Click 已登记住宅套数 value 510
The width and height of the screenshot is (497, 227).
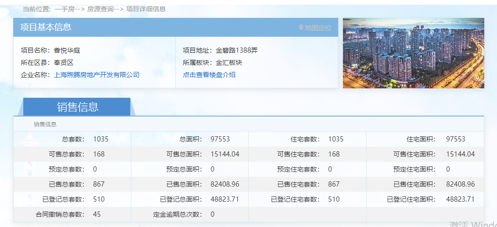334,199
